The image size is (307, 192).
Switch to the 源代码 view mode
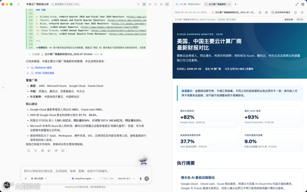click(299, 19)
